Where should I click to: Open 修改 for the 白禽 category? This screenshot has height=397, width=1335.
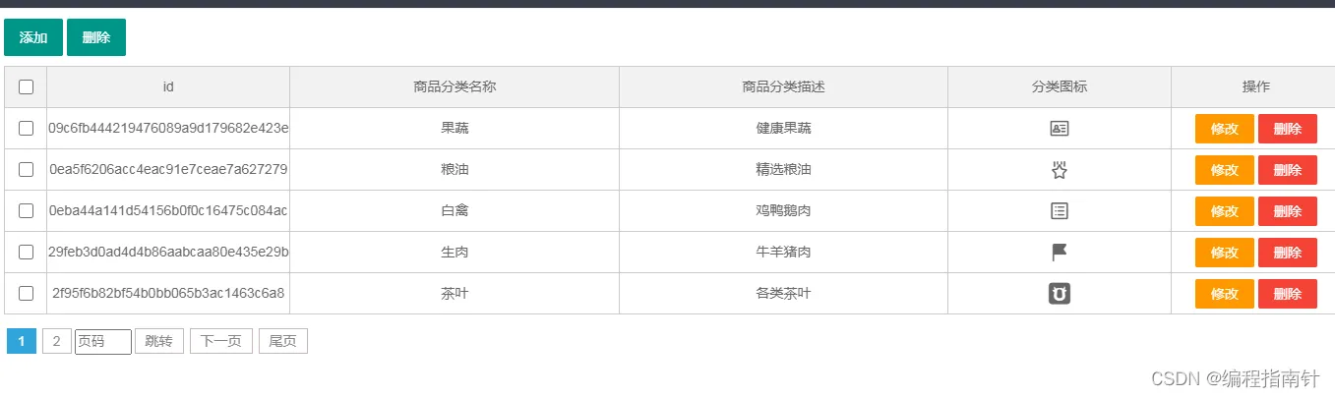click(1225, 211)
